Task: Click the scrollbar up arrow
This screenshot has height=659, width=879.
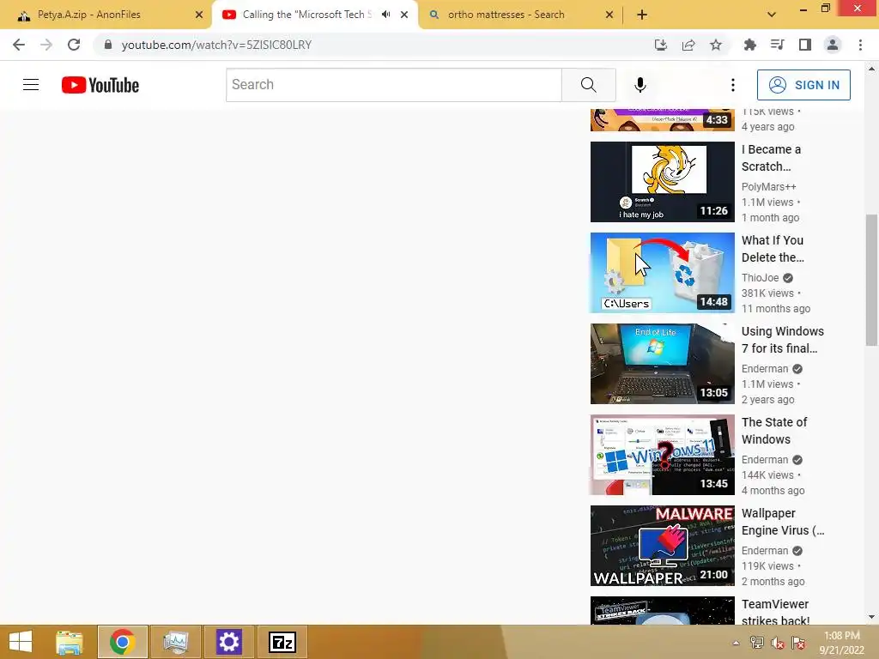Action: tap(871, 69)
